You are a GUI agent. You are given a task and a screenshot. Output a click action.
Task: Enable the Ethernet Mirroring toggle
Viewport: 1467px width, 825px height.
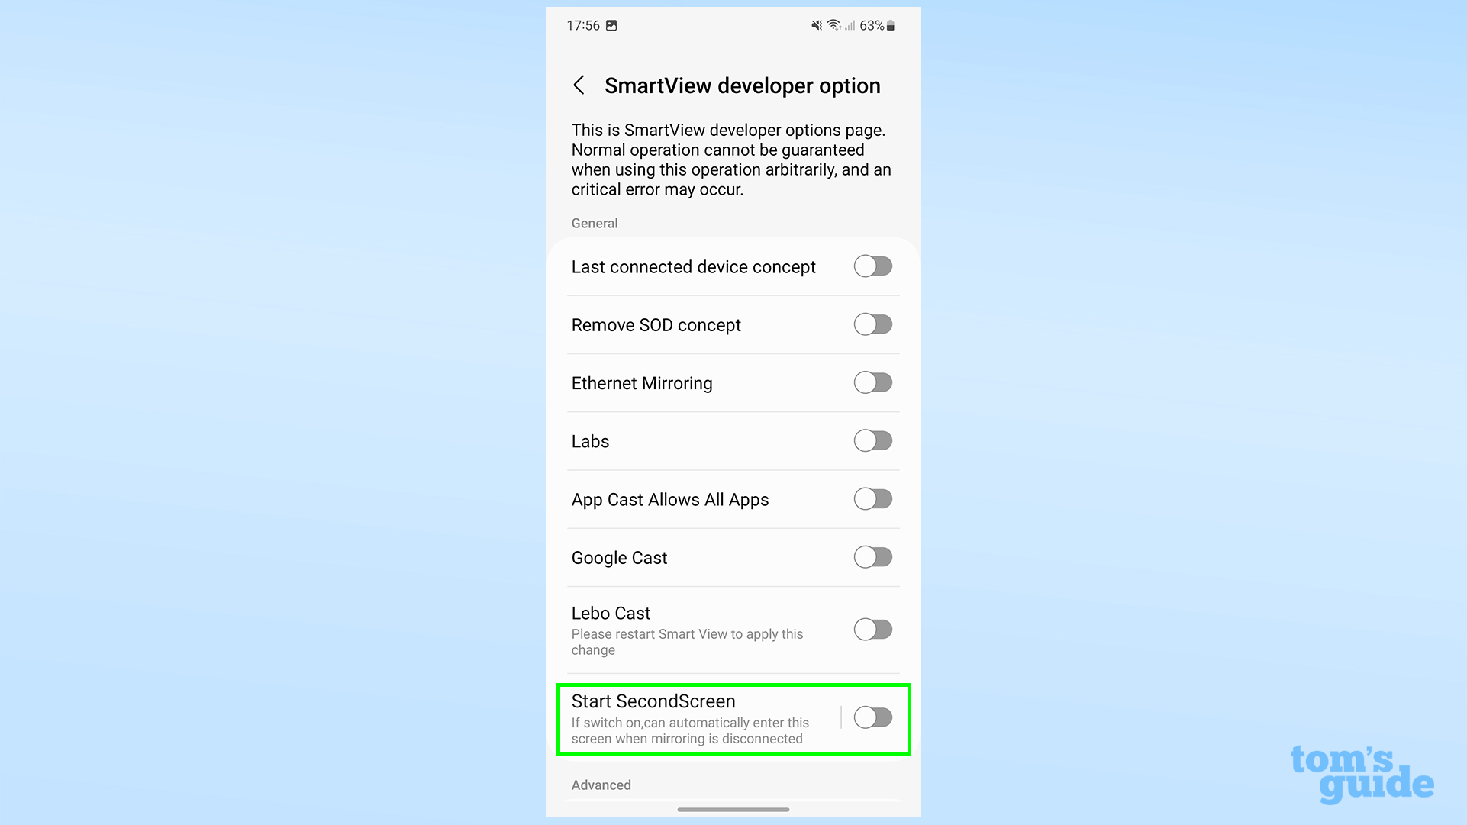coord(871,382)
